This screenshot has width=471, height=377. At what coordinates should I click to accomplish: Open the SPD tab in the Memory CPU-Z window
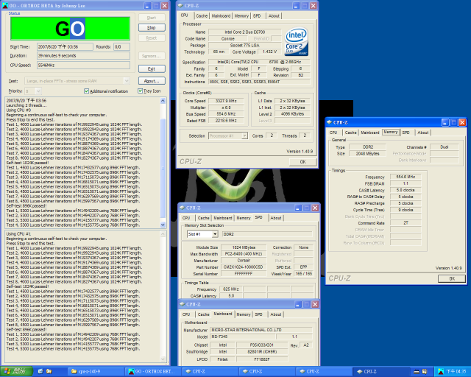pyautogui.click(x=406, y=133)
